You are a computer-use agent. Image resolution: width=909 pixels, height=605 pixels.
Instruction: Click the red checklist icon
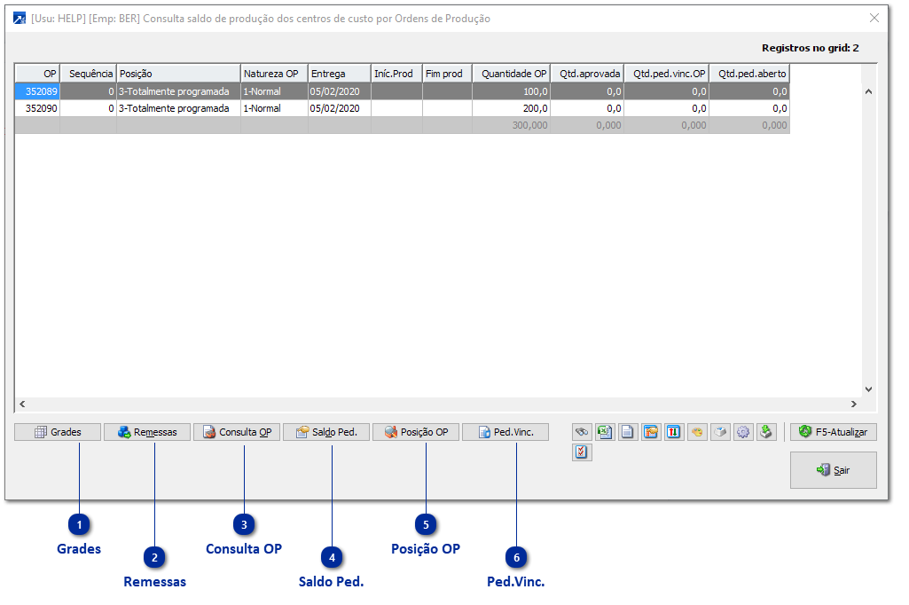(x=582, y=452)
